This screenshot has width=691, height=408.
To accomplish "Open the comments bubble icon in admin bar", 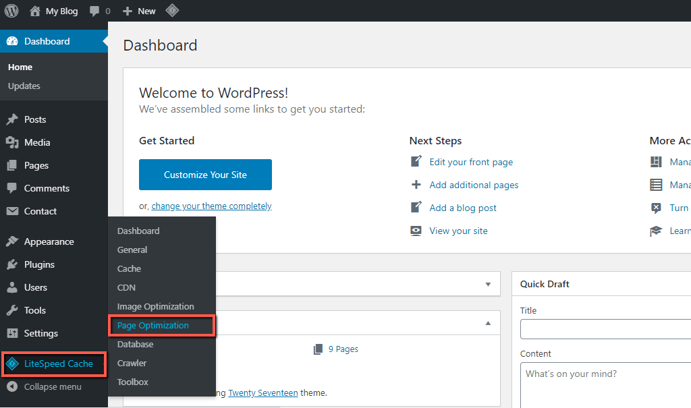I will tap(94, 11).
